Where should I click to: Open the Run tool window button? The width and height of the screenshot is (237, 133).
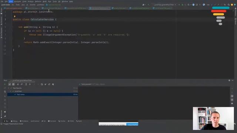point(6,121)
